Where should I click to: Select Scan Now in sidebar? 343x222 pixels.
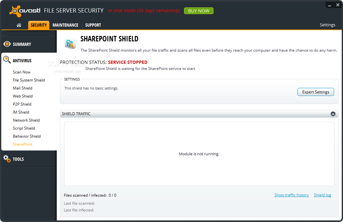click(x=22, y=72)
